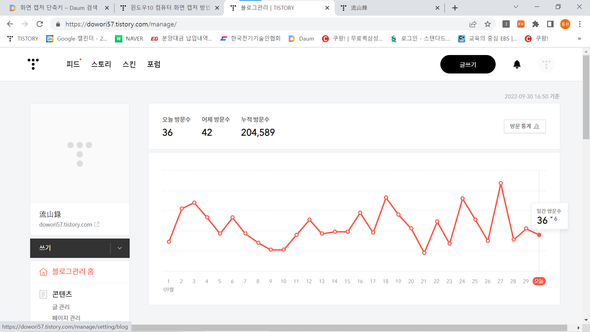
Task: Open blog via external link icon
Action: [97, 224]
